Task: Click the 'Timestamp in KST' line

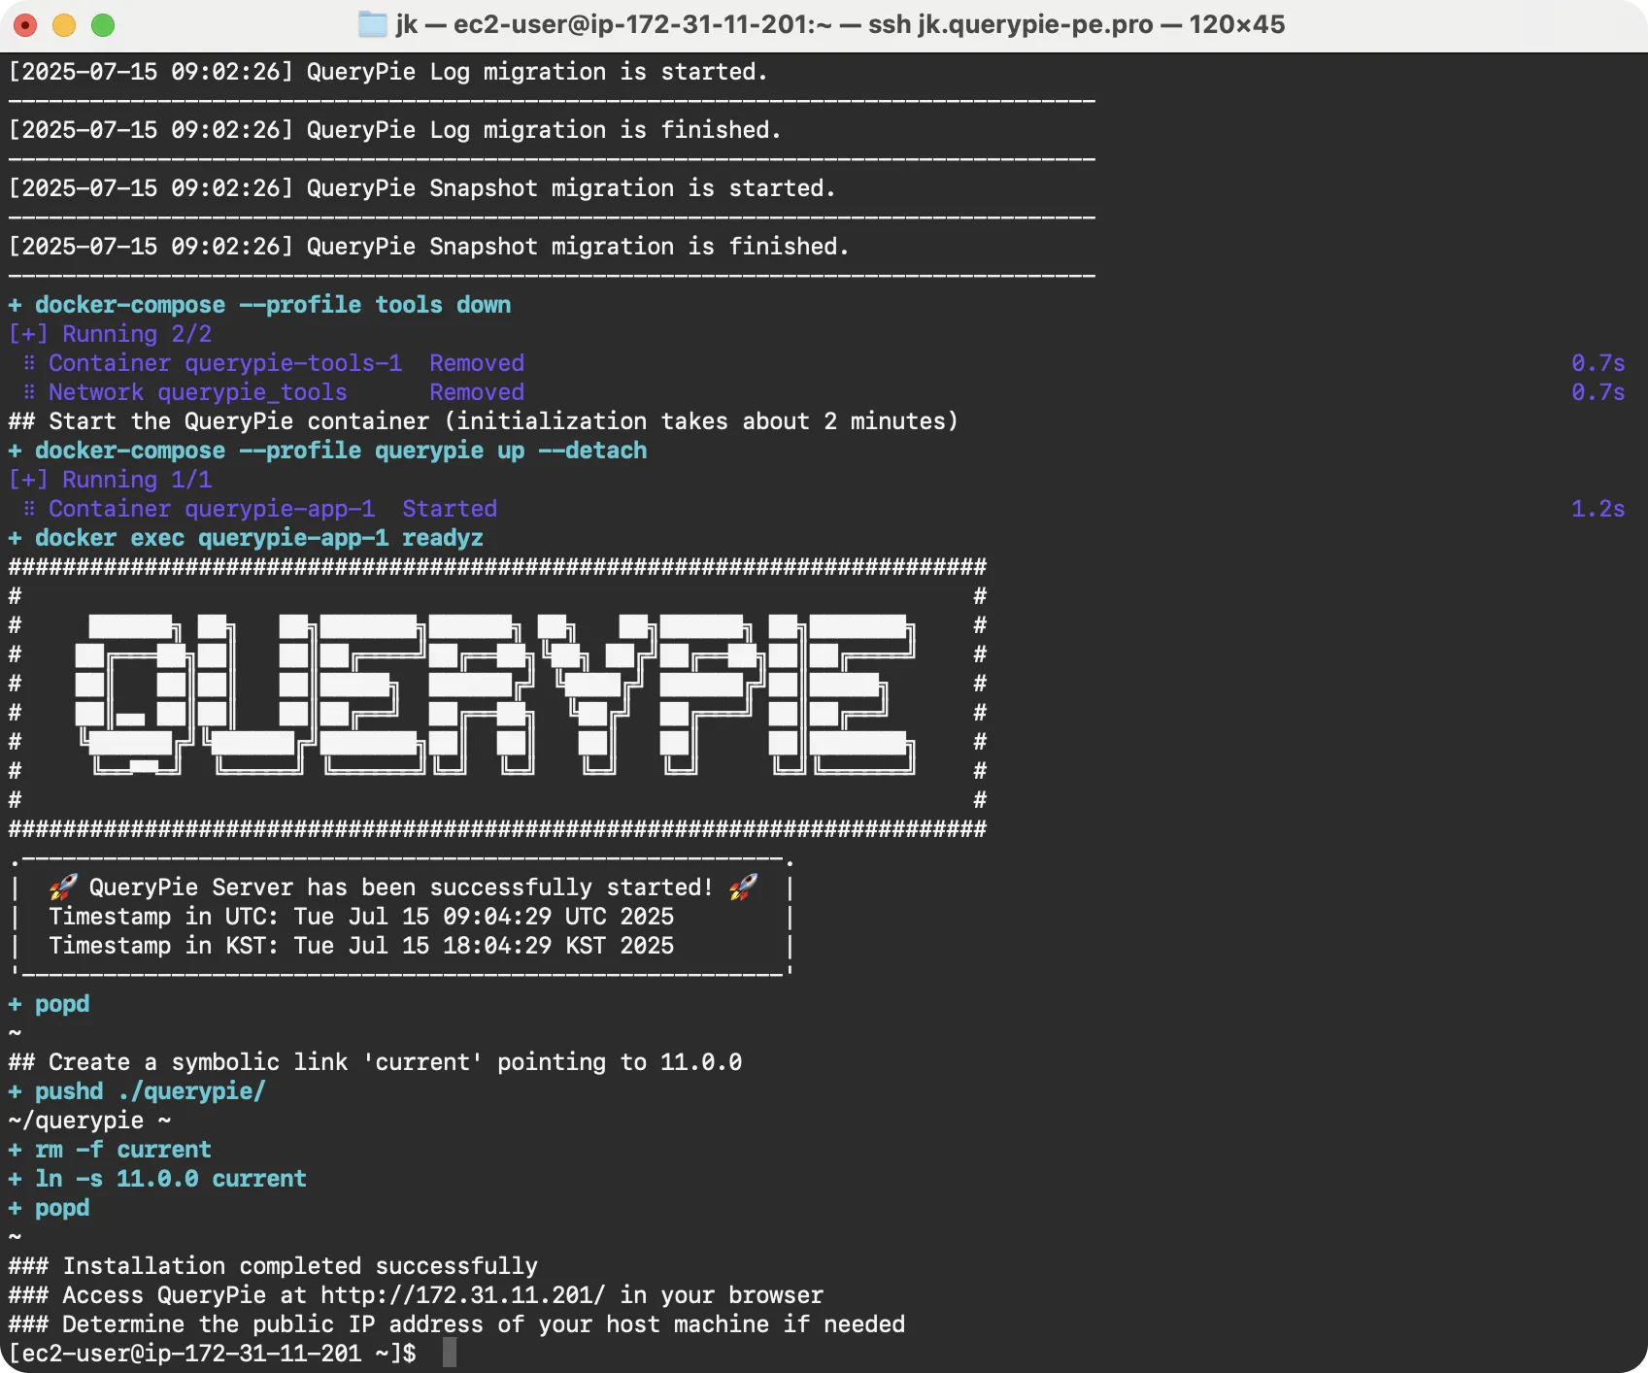Action: [x=361, y=946]
